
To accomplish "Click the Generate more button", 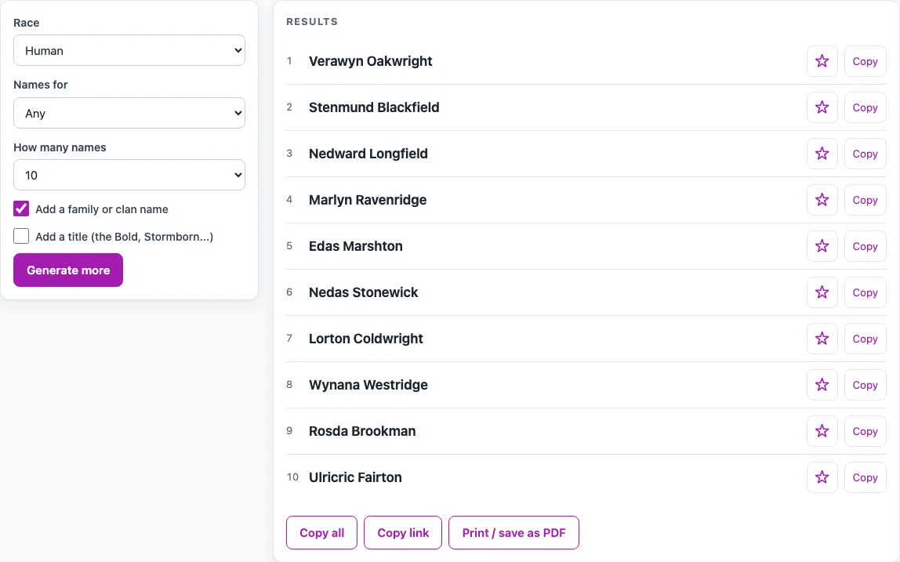I will coord(68,270).
